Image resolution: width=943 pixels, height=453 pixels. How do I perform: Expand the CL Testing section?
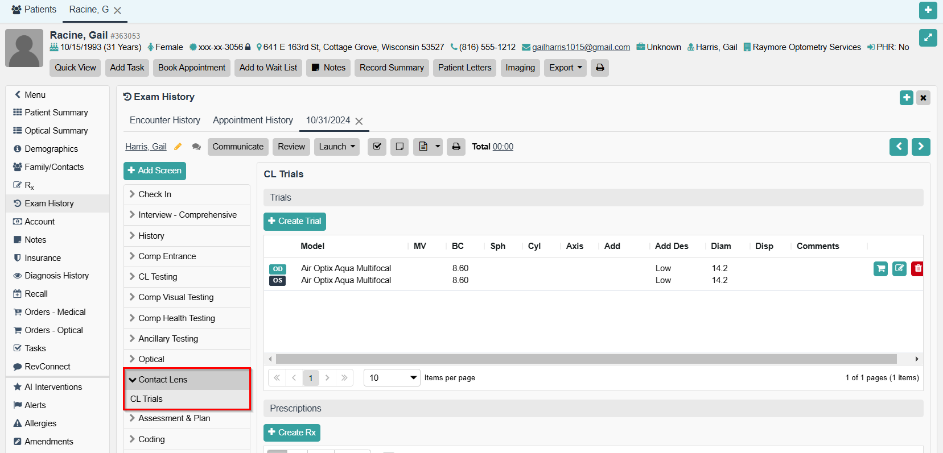click(158, 277)
